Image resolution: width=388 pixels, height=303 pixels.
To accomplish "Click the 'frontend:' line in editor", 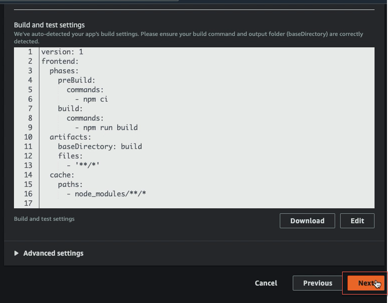I will [x=60, y=61].
